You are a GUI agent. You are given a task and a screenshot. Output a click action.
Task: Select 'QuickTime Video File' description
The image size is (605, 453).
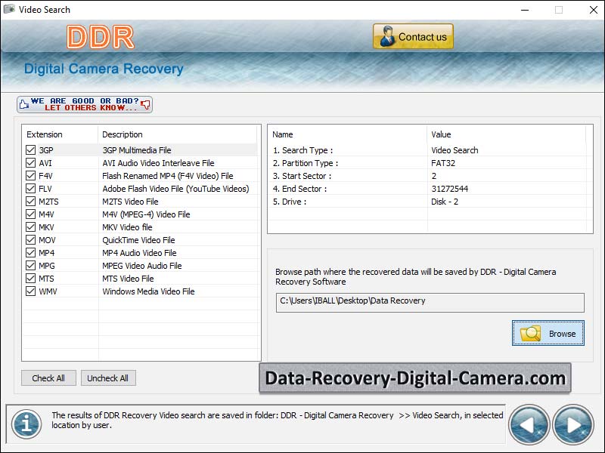tap(138, 240)
